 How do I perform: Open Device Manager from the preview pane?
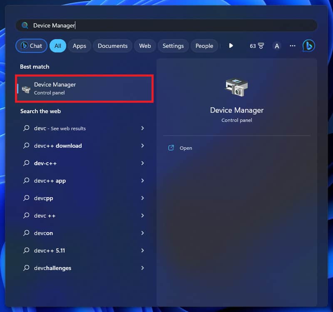(186, 148)
